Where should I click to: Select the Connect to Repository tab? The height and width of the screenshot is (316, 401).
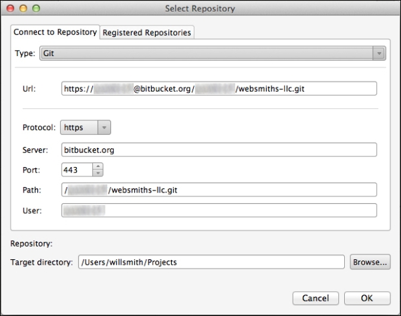(x=55, y=32)
